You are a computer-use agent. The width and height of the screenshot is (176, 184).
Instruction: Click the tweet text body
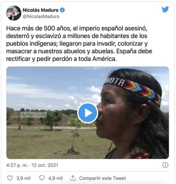[x=79, y=44]
